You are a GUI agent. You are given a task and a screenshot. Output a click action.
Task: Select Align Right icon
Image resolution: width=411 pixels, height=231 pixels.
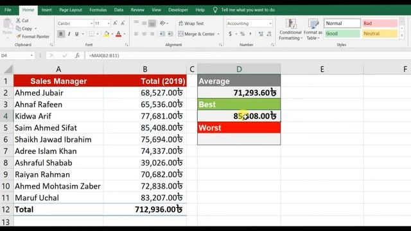tap(152, 34)
